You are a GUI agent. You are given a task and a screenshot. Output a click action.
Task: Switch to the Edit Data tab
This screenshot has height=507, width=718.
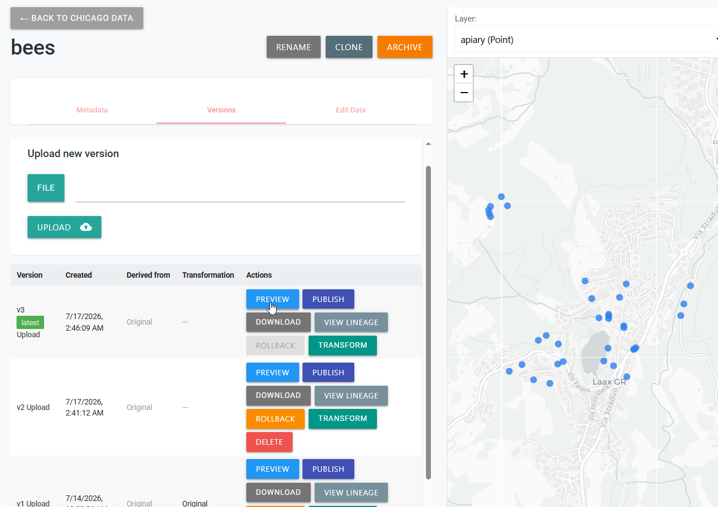[351, 110]
